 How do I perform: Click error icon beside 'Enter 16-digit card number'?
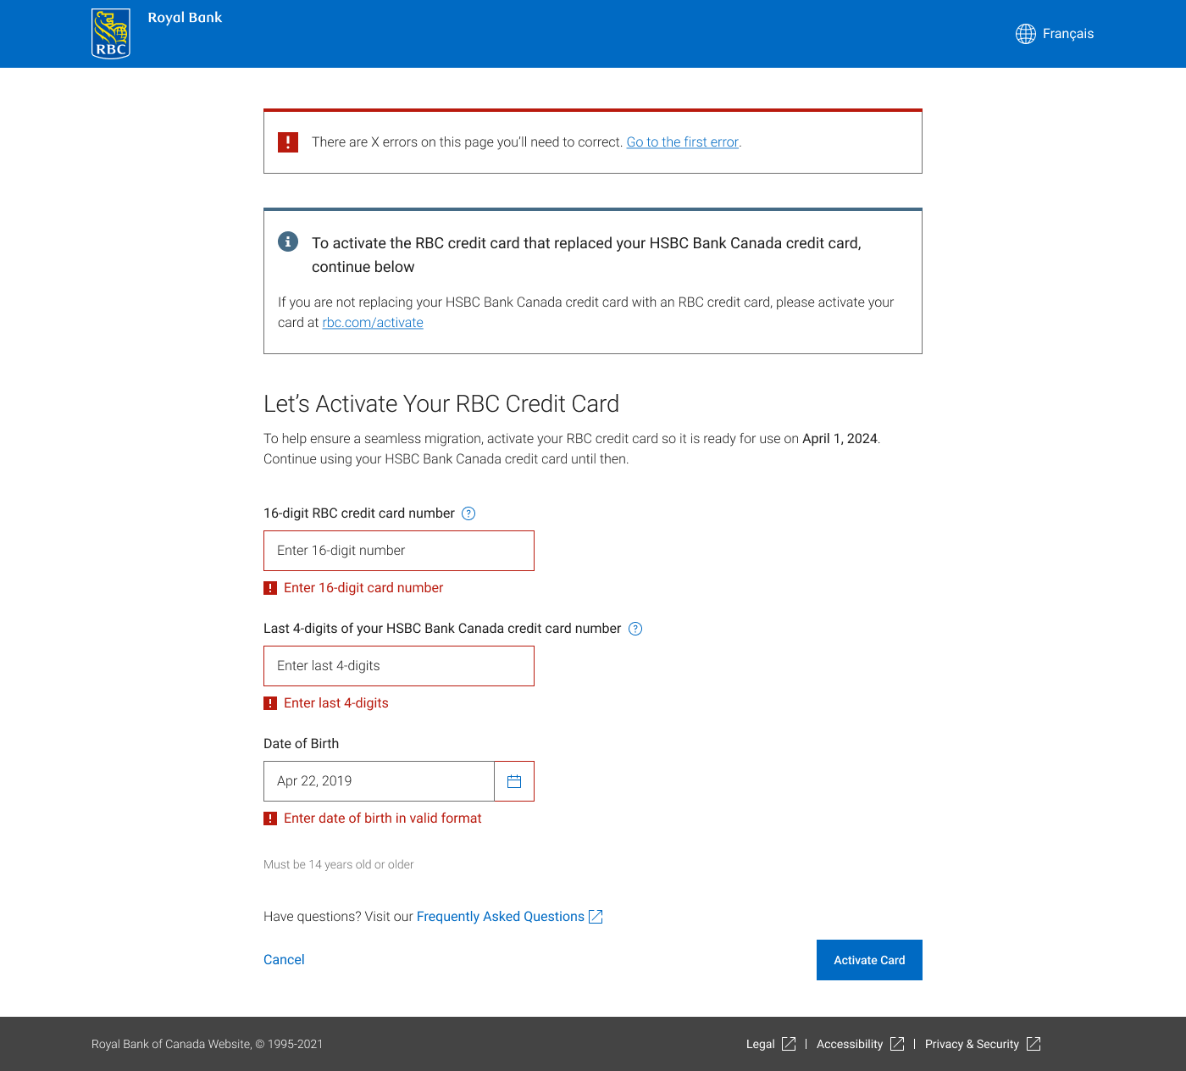(x=270, y=588)
